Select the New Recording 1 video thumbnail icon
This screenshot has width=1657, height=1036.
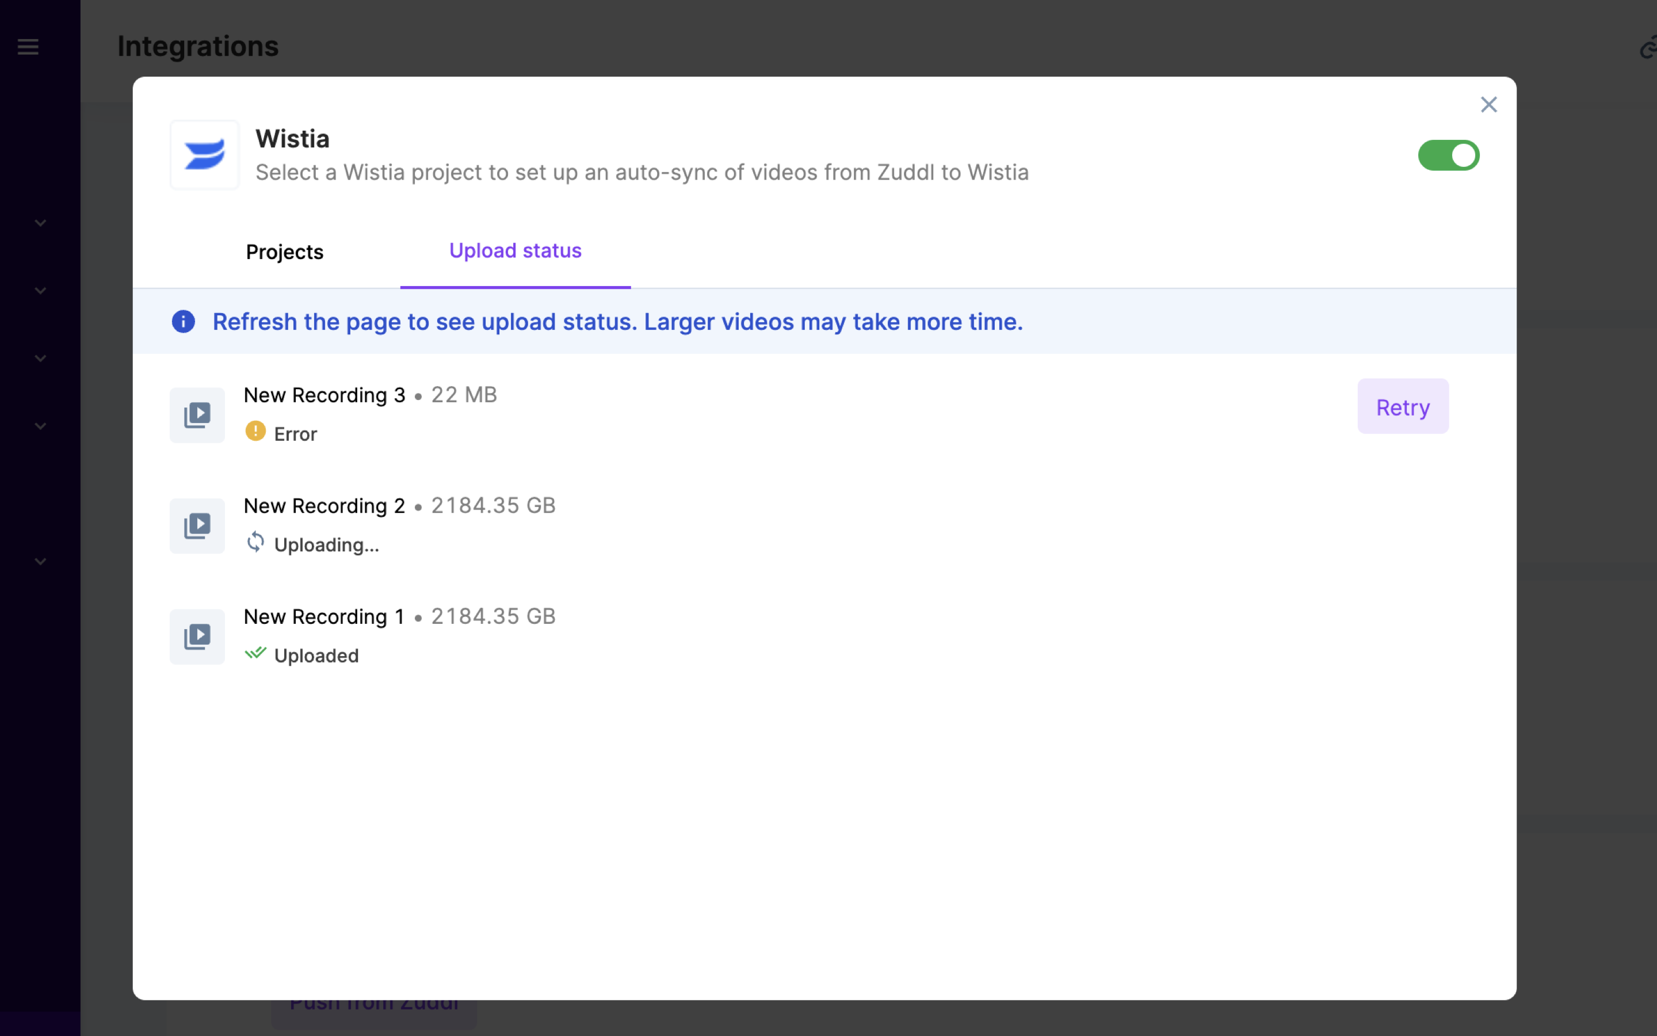[197, 636]
